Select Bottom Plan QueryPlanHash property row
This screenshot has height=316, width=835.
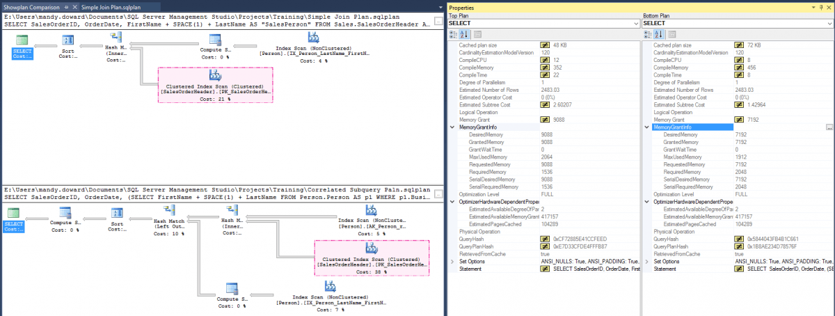696,246
